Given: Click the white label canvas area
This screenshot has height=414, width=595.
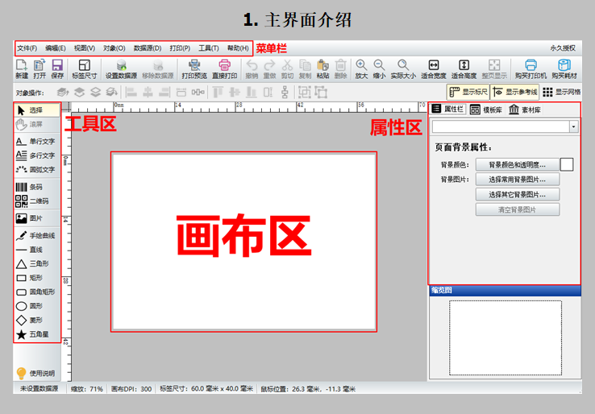Looking at the screenshot, I should point(243,242).
